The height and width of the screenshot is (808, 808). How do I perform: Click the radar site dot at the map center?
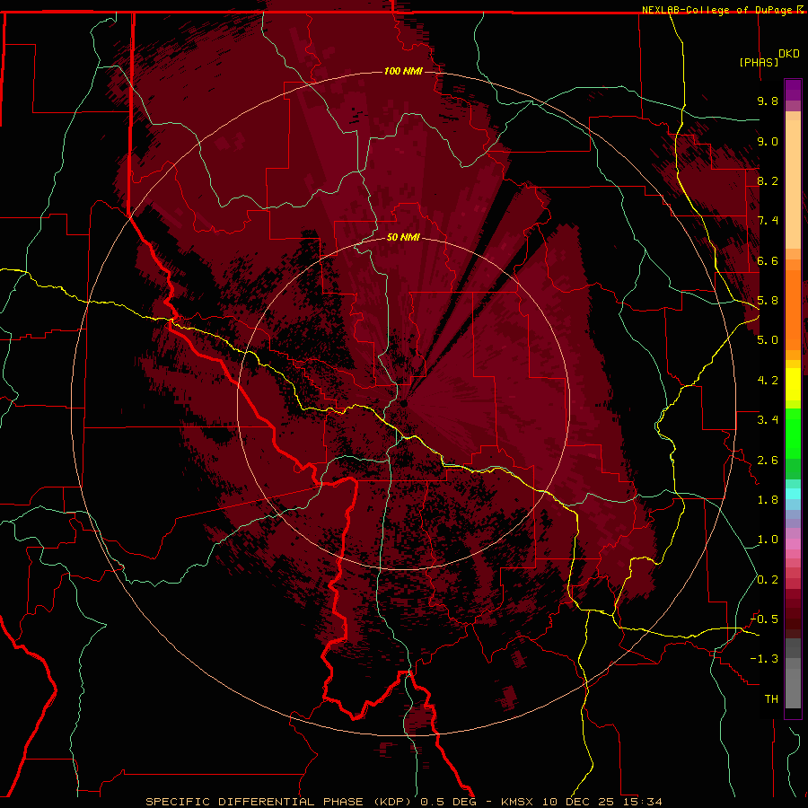[x=403, y=404]
